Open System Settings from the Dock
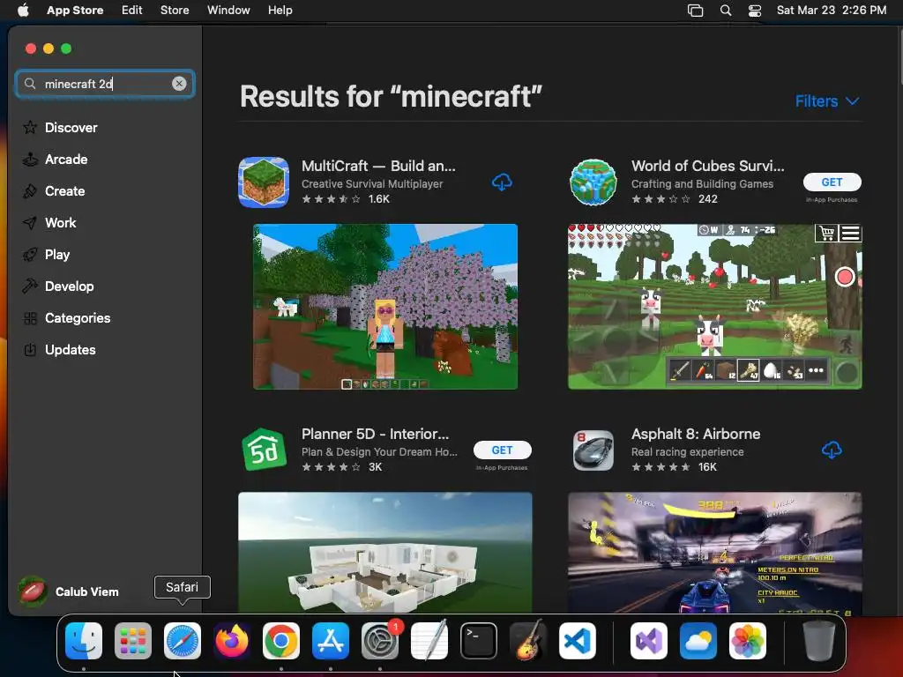The width and height of the screenshot is (903, 677). click(380, 641)
